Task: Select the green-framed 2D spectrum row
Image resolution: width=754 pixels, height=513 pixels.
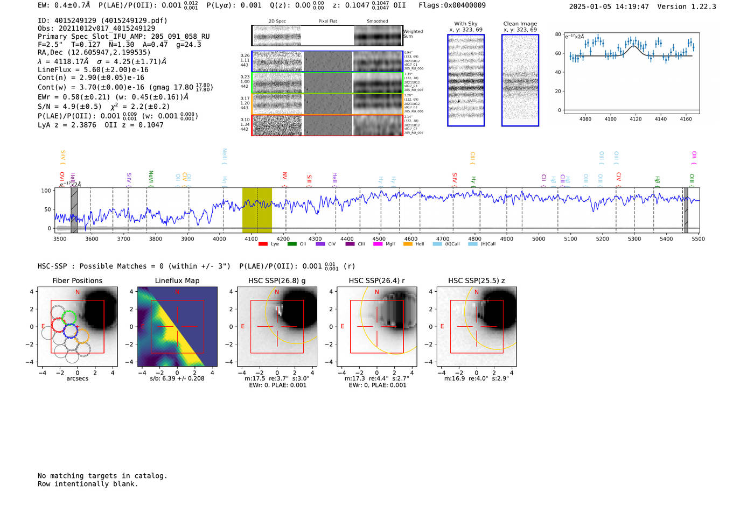Action: tap(327, 82)
